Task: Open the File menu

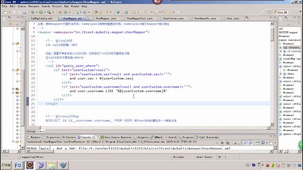Action: [x=4, y=6]
